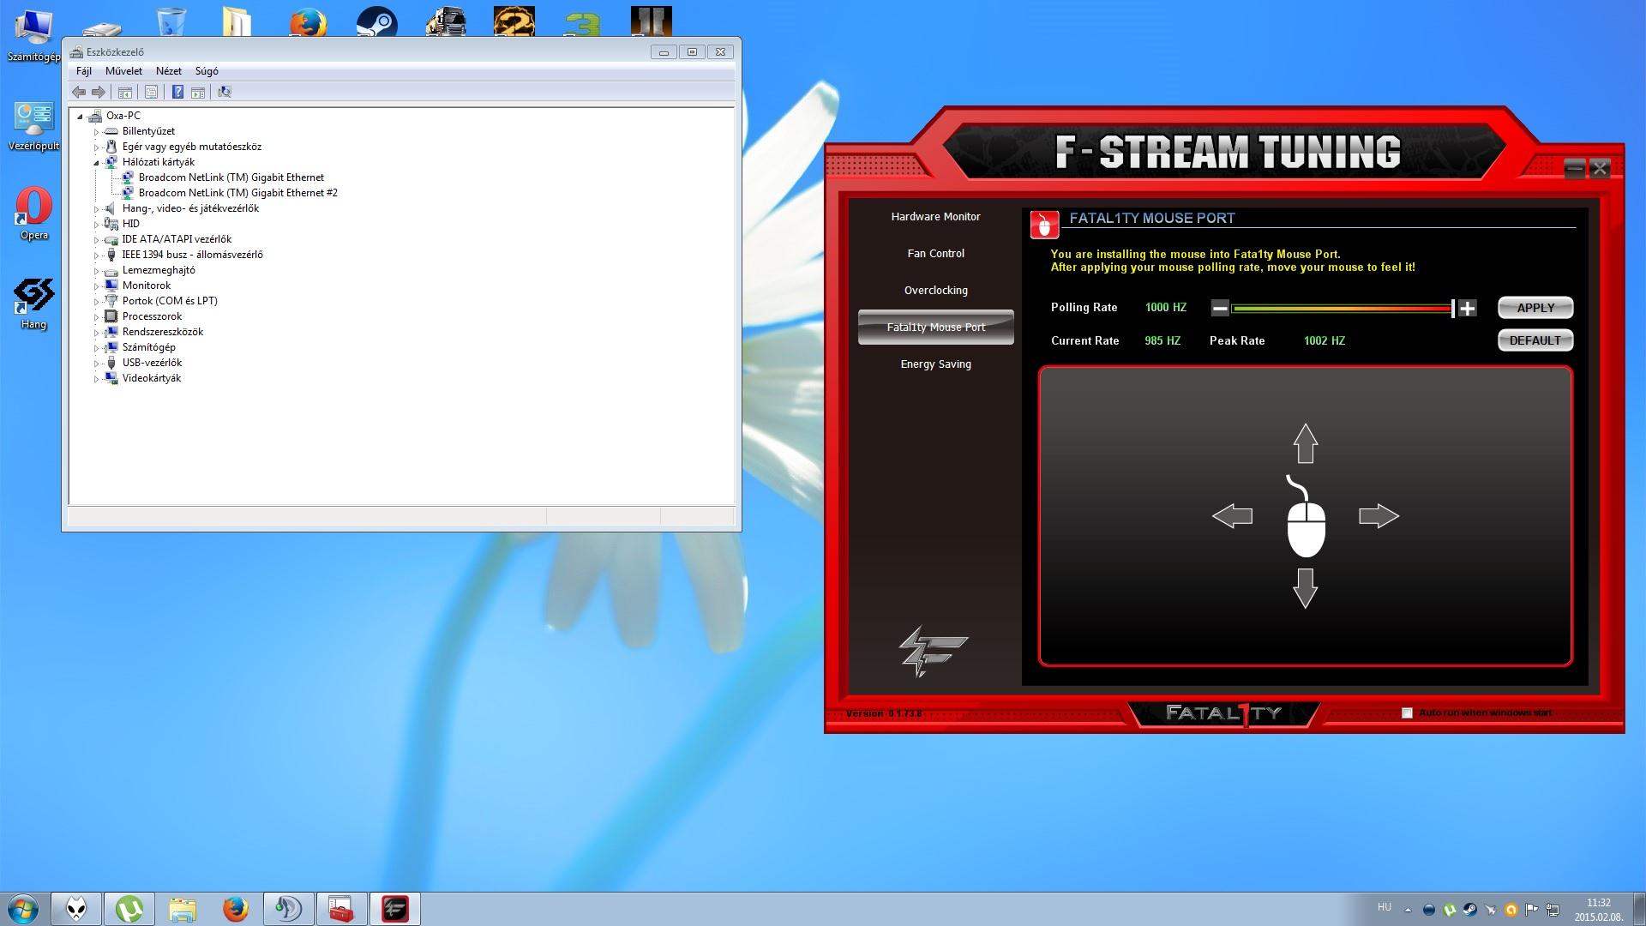Open the Hang desktop shortcut

[x=34, y=304]
